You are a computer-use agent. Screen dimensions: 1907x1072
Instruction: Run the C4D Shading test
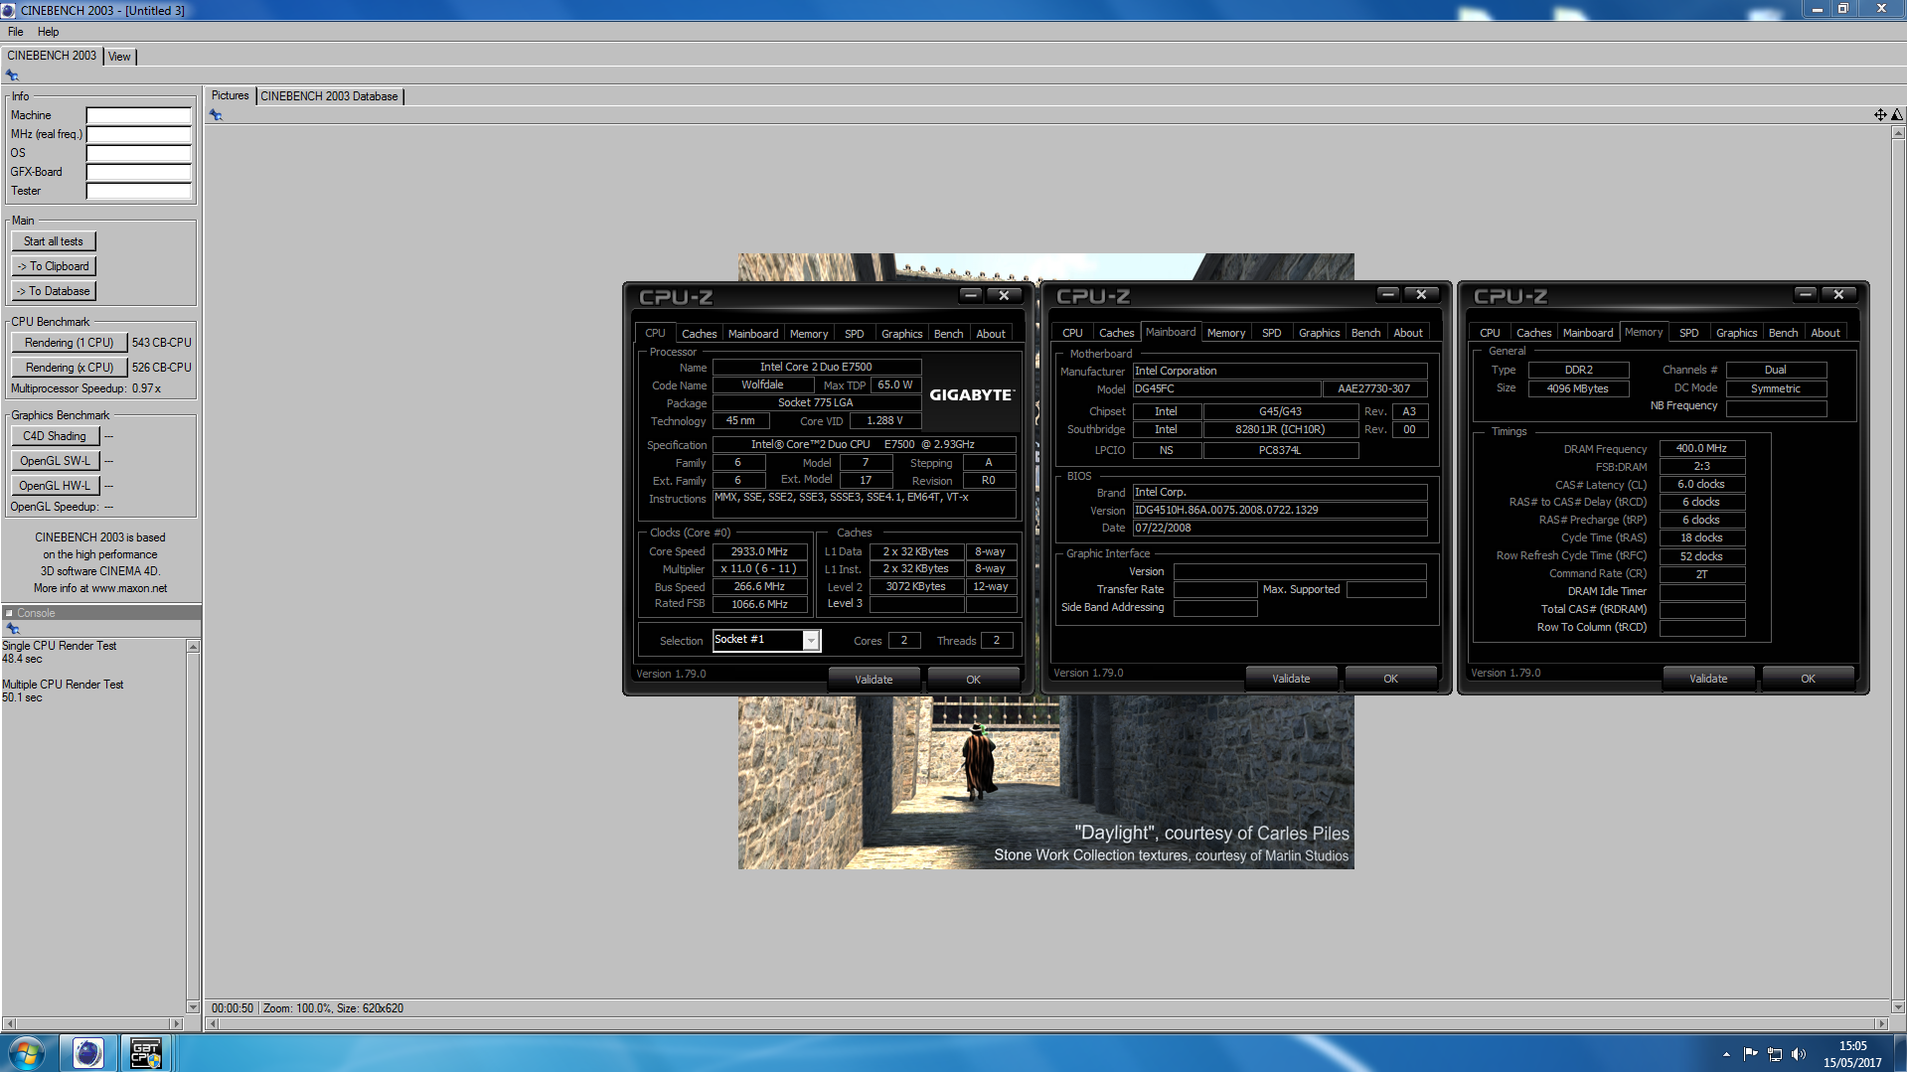[55, 436]
